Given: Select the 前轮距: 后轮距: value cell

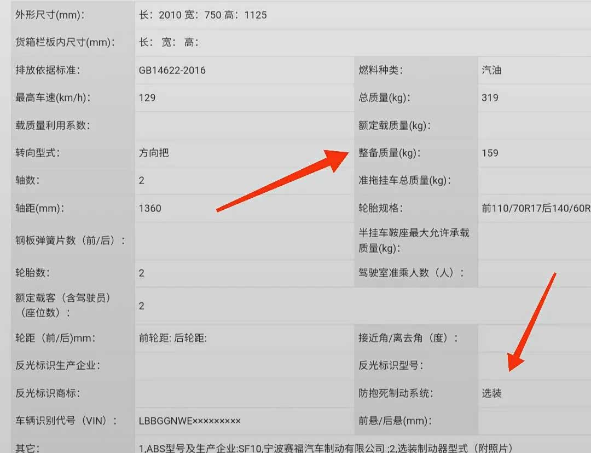Looking at the screenshot, I should (x=173, y=339).
